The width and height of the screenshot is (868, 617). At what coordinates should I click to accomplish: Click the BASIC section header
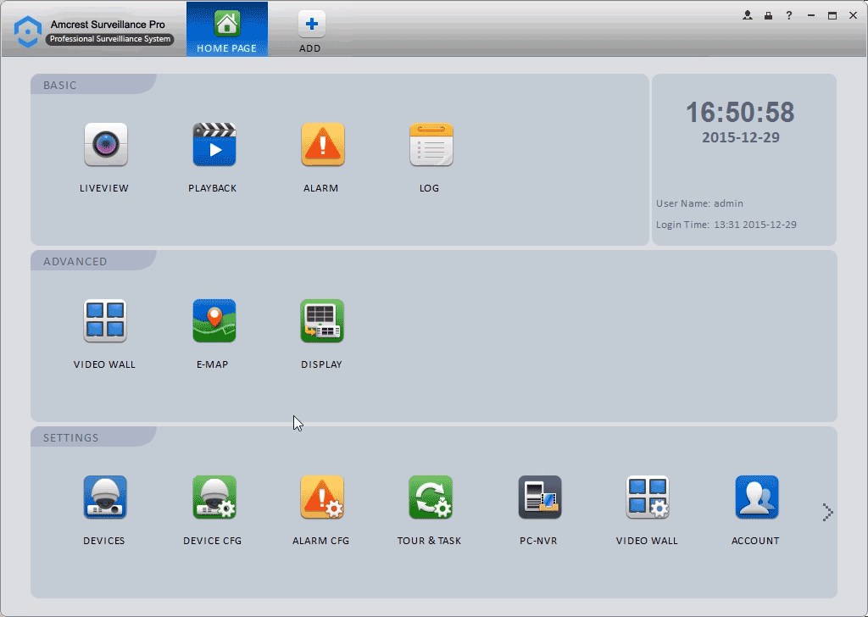60,86
